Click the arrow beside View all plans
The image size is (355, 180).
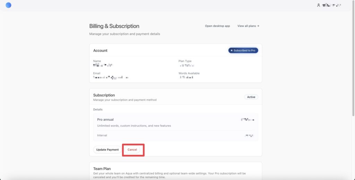258,26
